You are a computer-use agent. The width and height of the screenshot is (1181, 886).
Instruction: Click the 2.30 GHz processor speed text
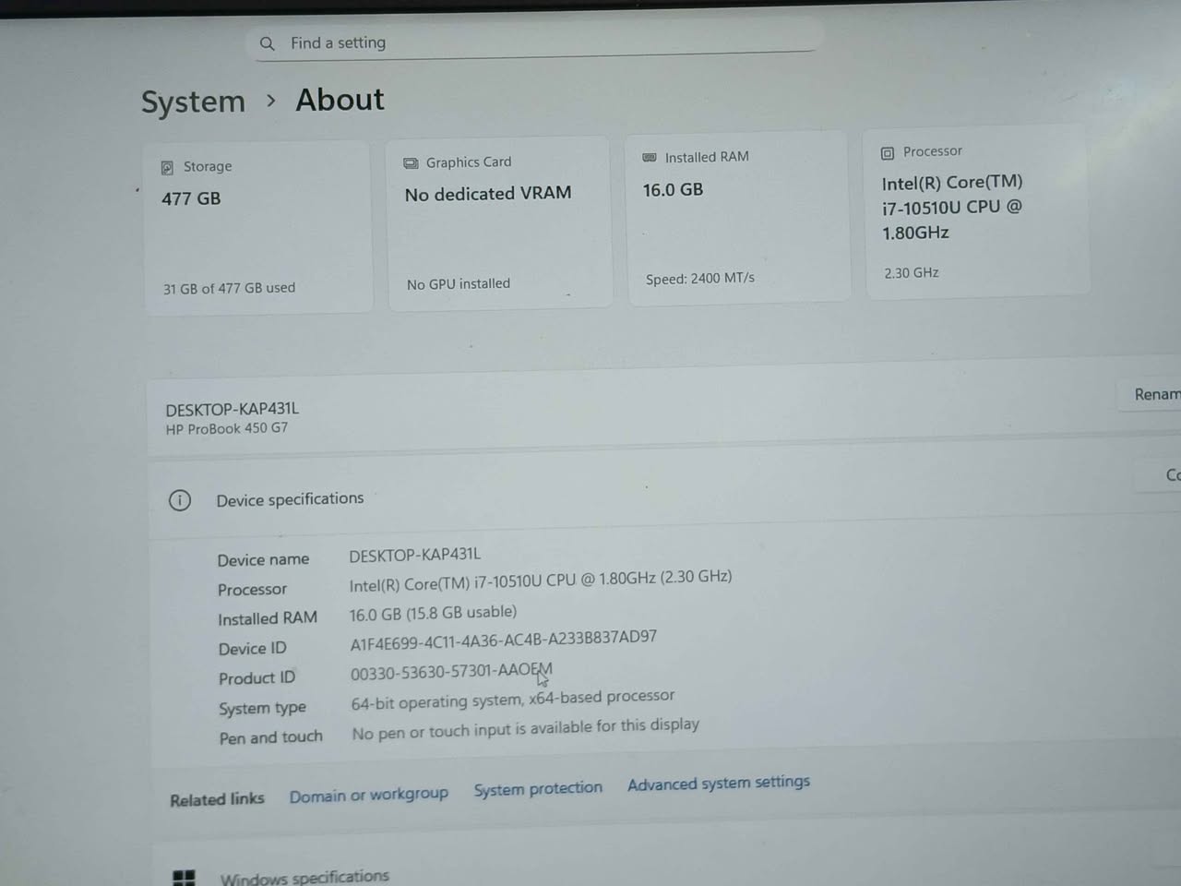pos(912,273)
